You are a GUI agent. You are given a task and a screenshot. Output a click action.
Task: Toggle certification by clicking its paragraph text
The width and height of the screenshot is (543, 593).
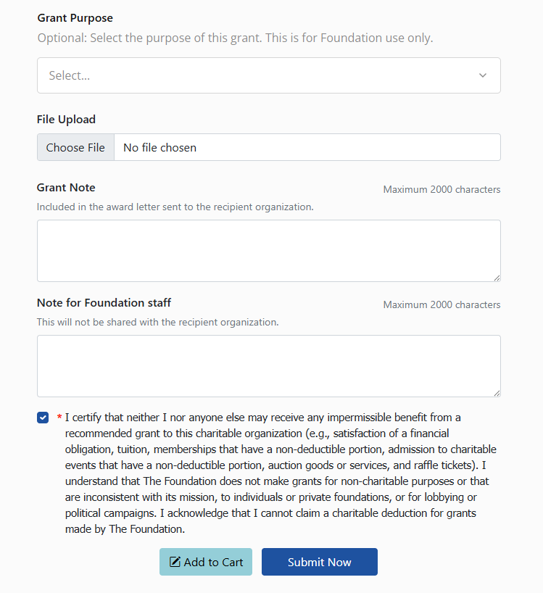281,473
